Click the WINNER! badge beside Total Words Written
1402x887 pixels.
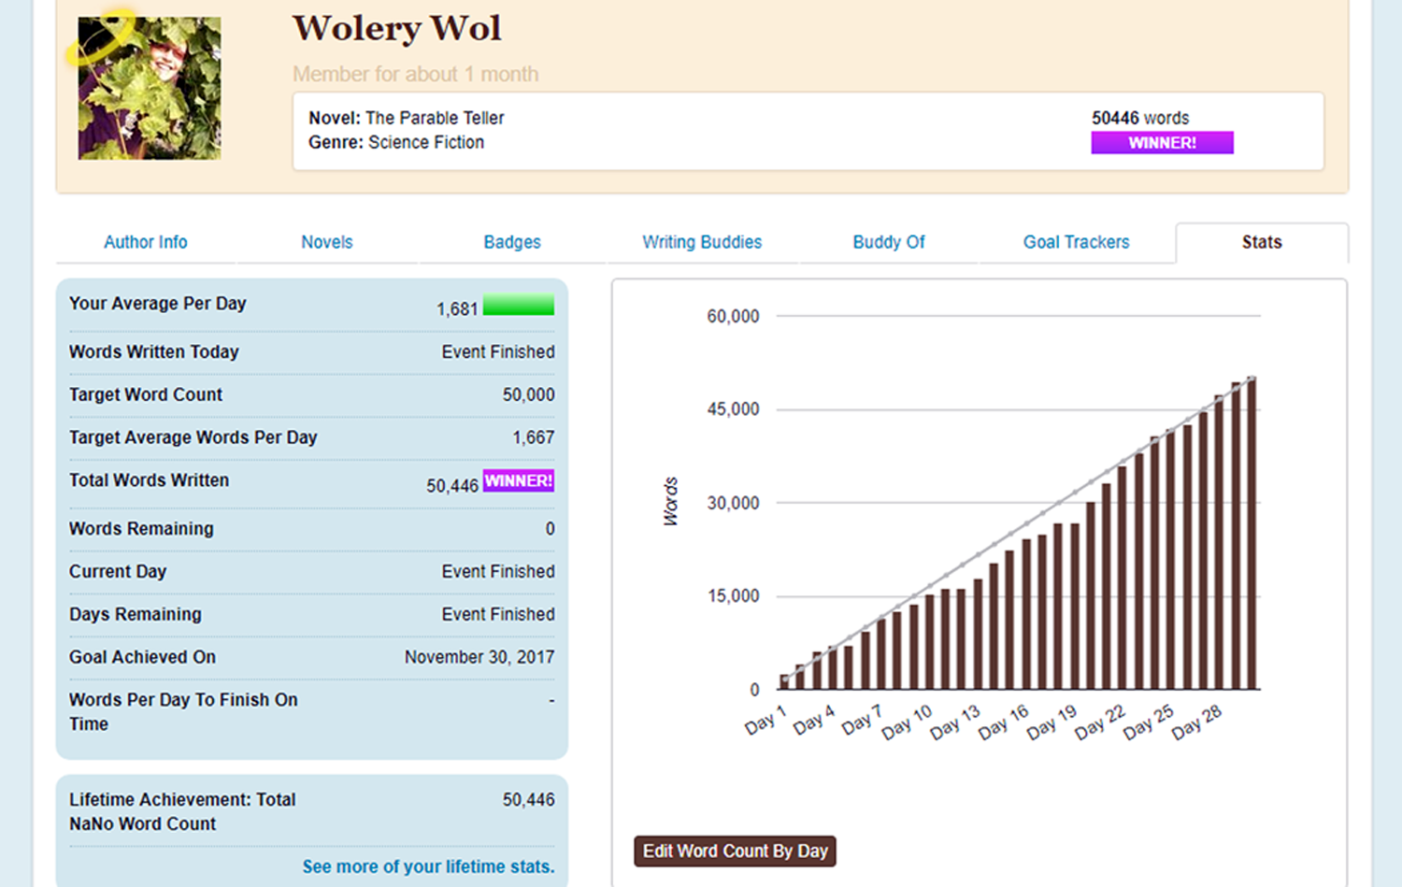519,480
